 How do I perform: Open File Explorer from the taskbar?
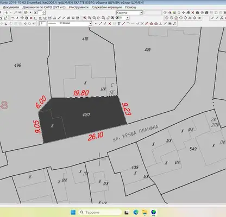point(145,212)
